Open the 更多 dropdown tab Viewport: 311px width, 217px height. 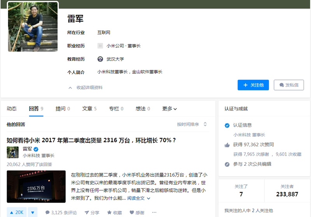point(169,109)
